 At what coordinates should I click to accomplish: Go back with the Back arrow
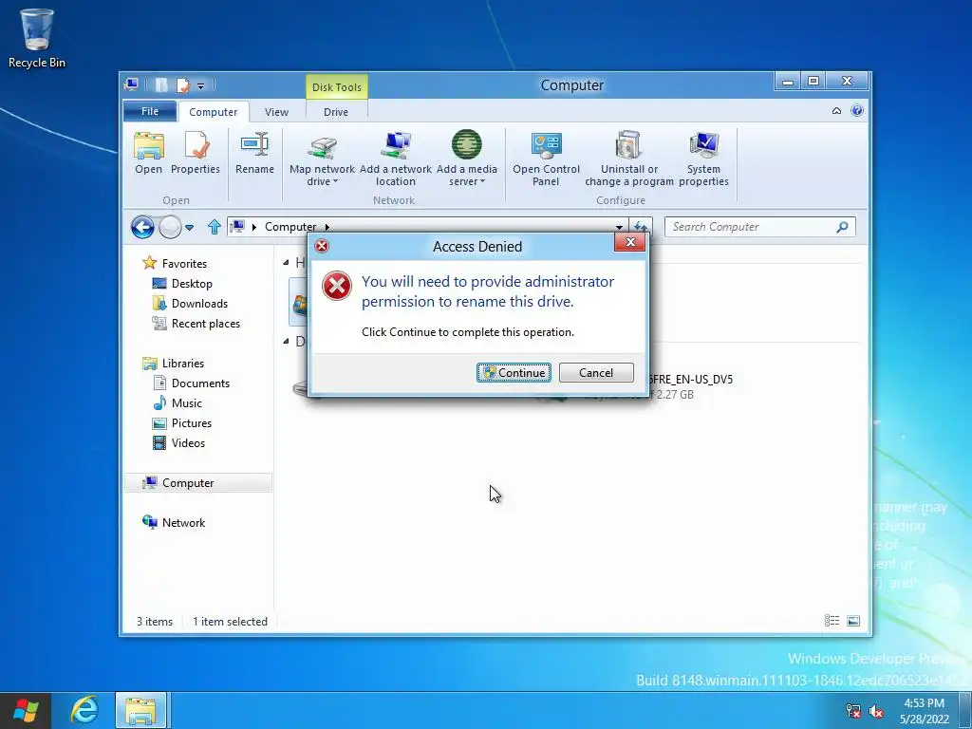(142, 228)
